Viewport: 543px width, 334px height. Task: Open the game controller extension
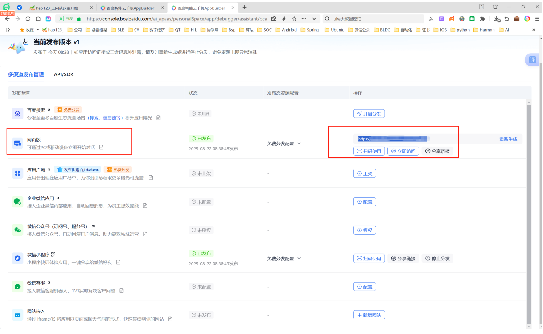(x=452, y=19)
